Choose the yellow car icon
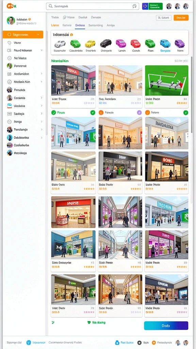 [x=90, y=43]
